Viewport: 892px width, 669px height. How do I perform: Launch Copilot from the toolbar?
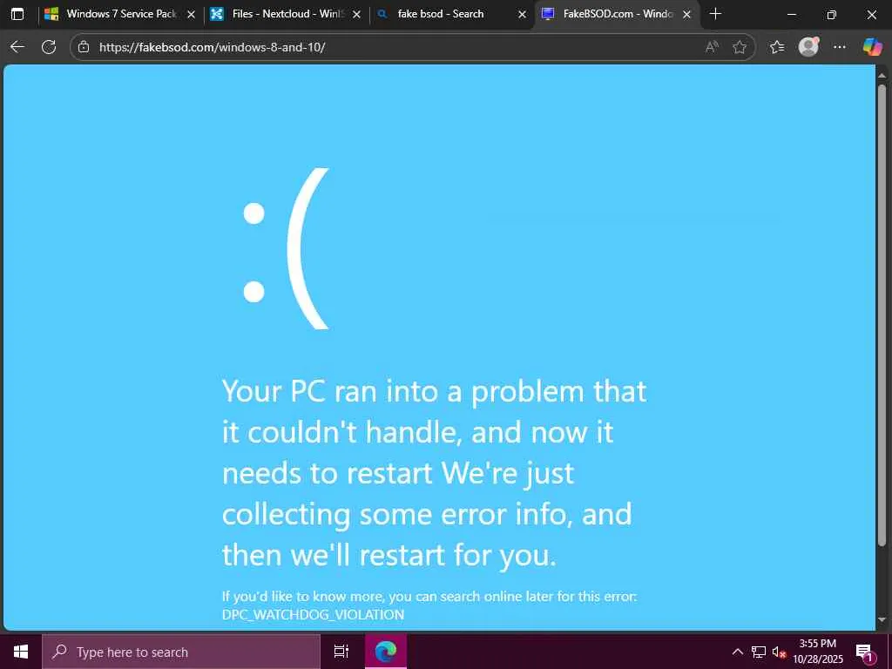click(872, 47)
